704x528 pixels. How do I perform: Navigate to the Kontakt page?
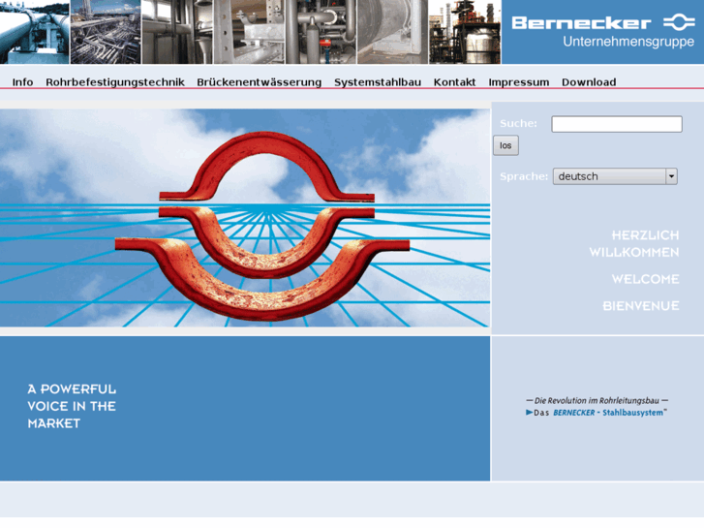(454, 82)
